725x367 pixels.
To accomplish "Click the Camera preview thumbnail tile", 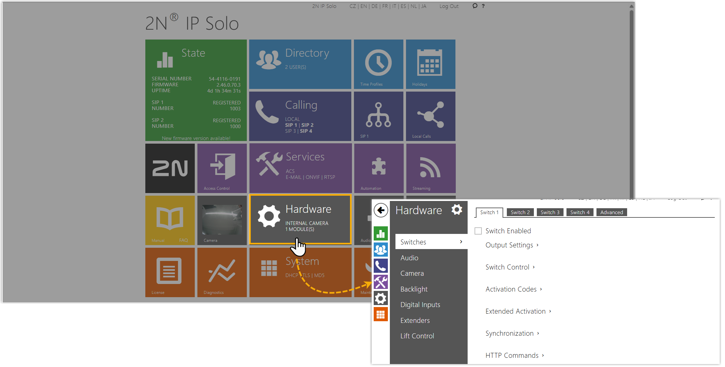I will (222, 220).
